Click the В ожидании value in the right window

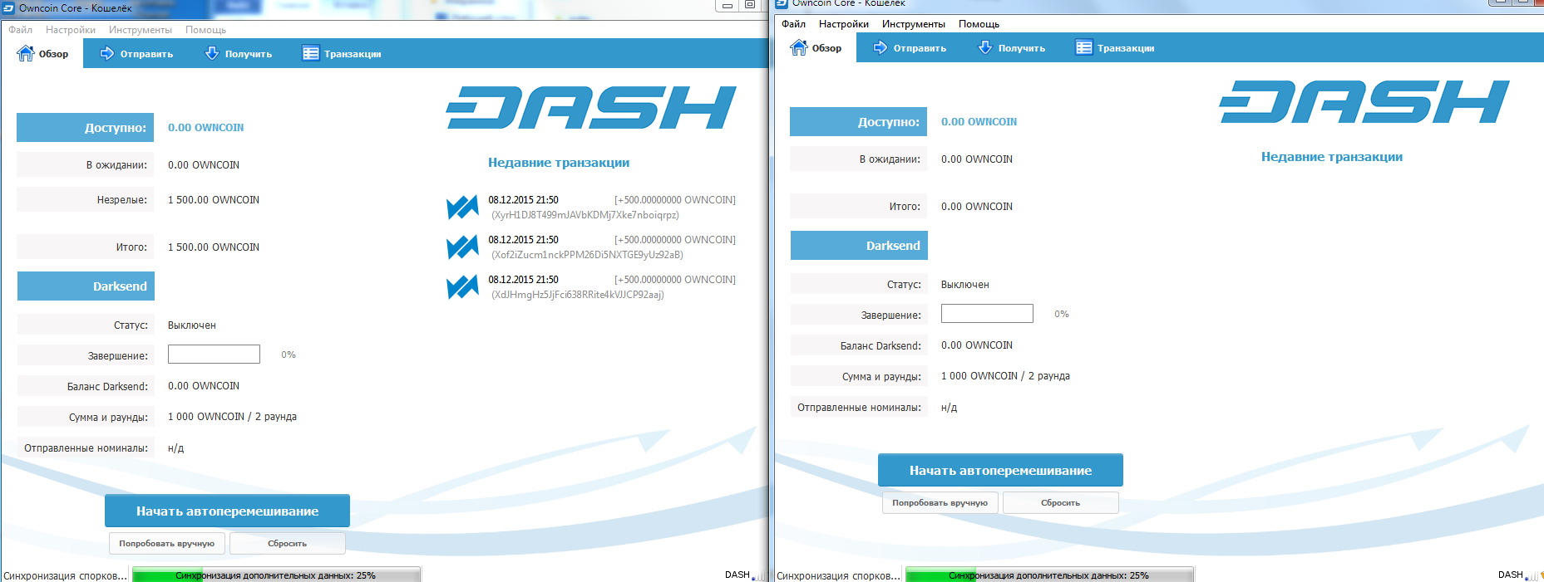(x=977, y=159)
